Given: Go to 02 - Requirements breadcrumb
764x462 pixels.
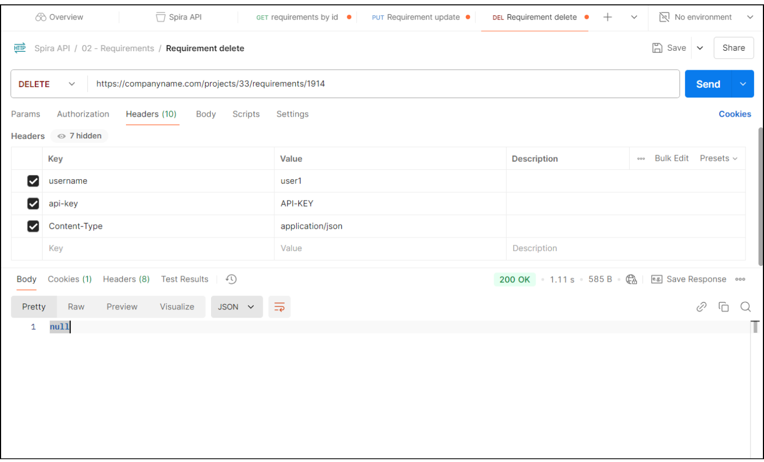Looking at the screenshot, I should point(118,48).
